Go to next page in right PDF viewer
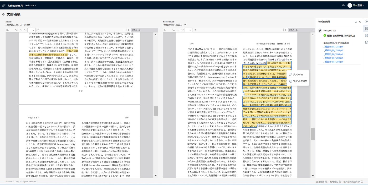Image resolution: width=368 pixels, height=185 pixels. point(182,30)
